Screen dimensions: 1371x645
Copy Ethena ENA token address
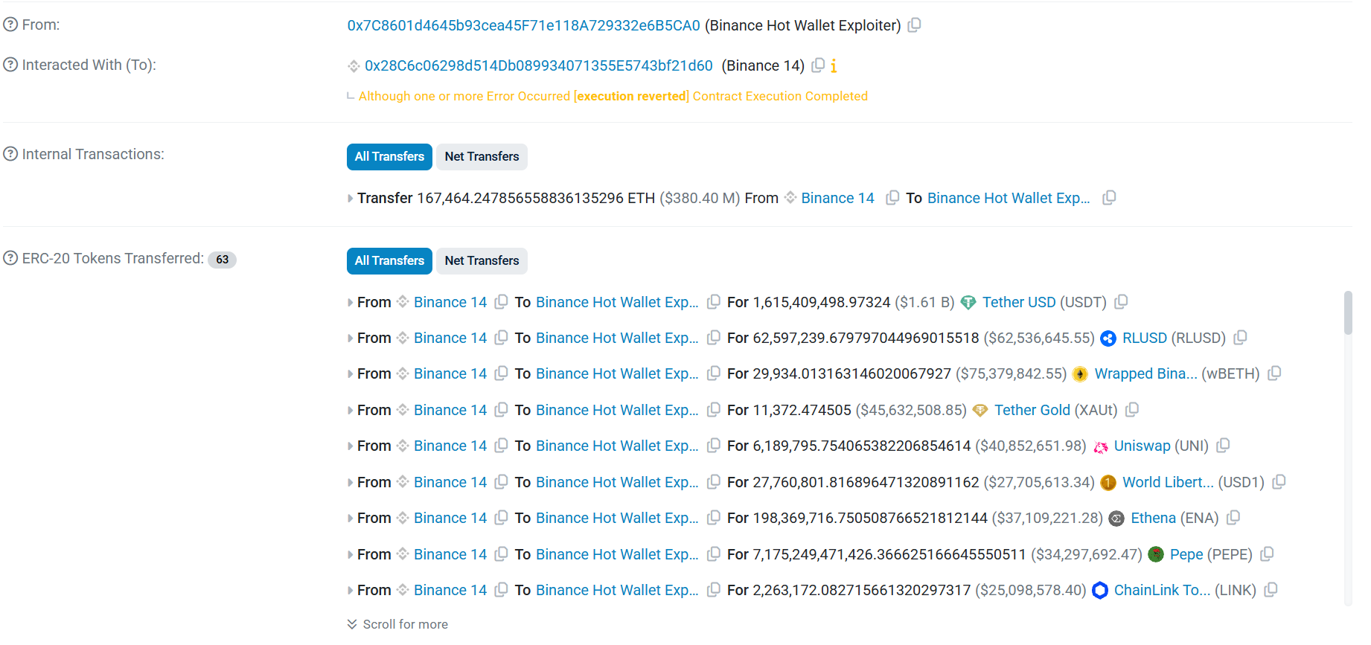pyautogui.click(x=1233, y=517)
